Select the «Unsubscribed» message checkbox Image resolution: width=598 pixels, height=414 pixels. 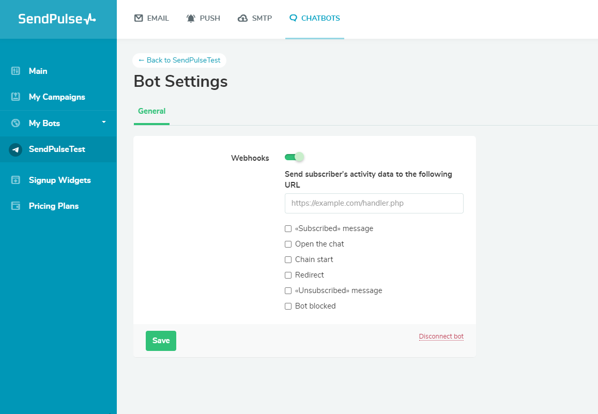(x=288, y=290)
